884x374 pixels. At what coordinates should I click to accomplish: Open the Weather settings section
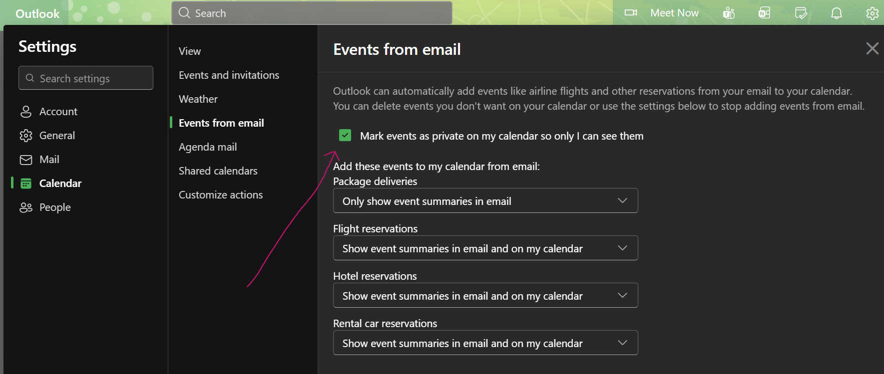coord(198,99)
